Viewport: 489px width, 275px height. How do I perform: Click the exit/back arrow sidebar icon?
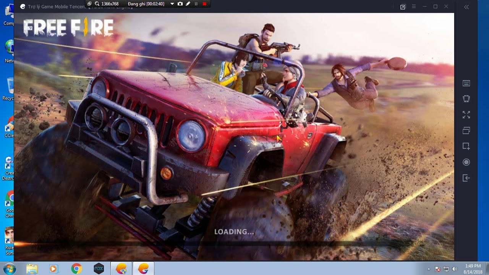point(466,178)
